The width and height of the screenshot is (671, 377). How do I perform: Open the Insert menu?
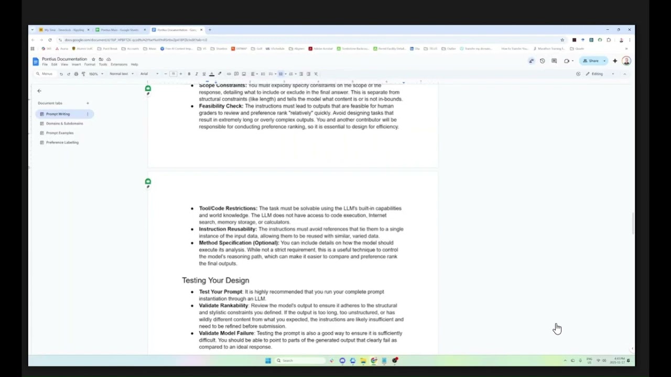(x=76, y=64)
